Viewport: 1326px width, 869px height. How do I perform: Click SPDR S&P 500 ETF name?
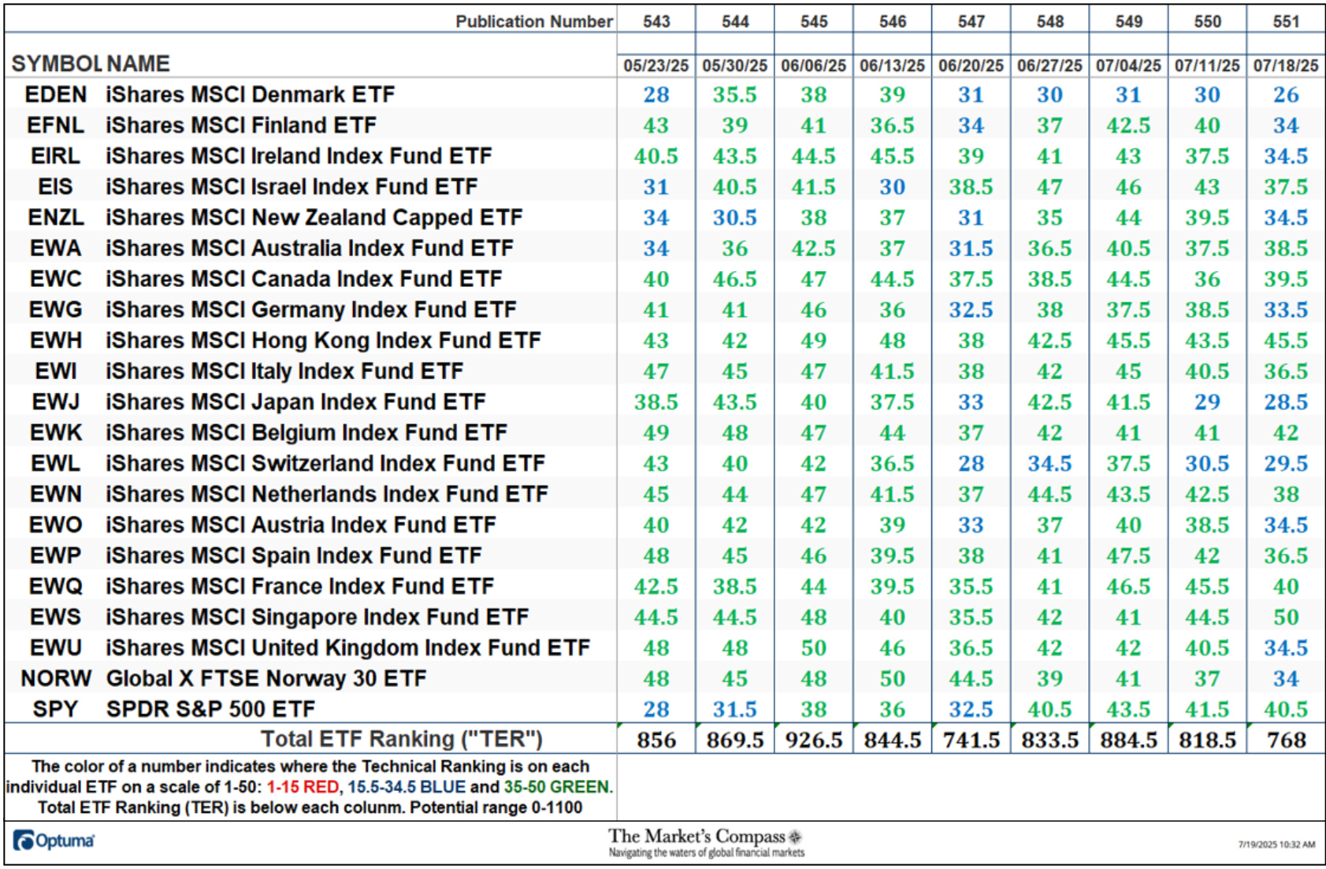(210, 709)
